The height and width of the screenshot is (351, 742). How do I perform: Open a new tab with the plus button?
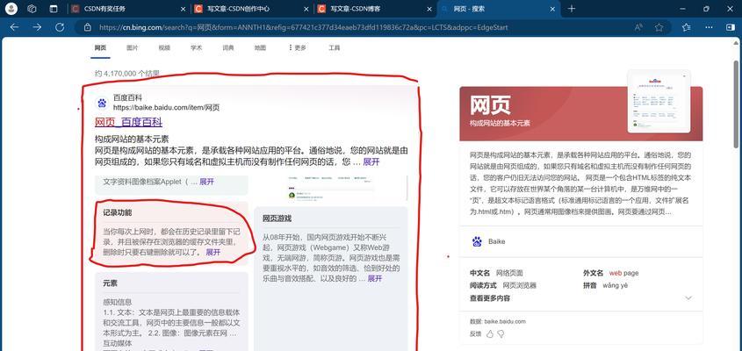point(572,9)
